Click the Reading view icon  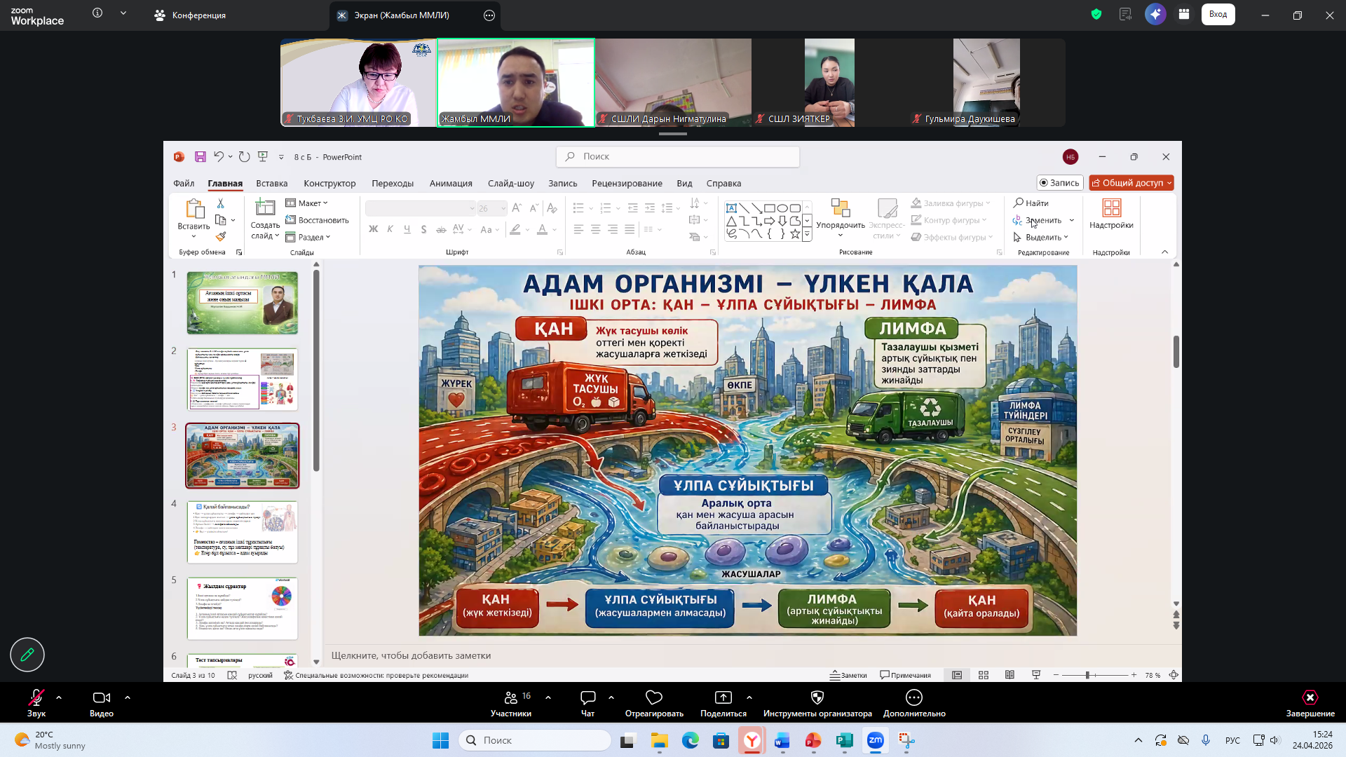pos(1009,675)
